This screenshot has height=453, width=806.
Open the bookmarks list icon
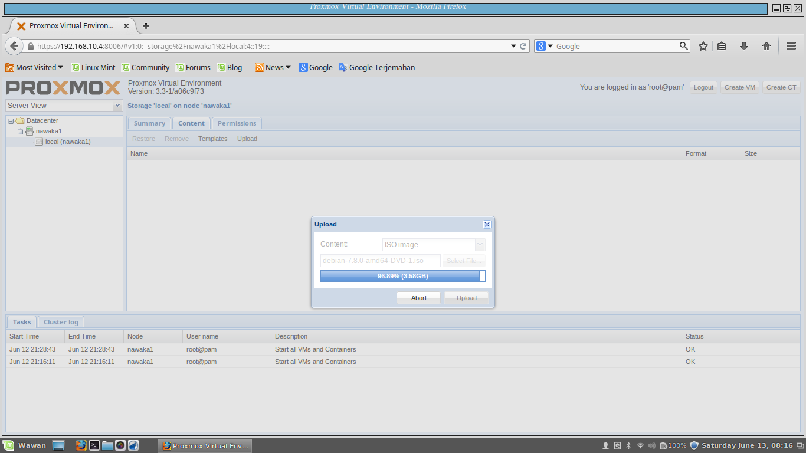[722, 46]
